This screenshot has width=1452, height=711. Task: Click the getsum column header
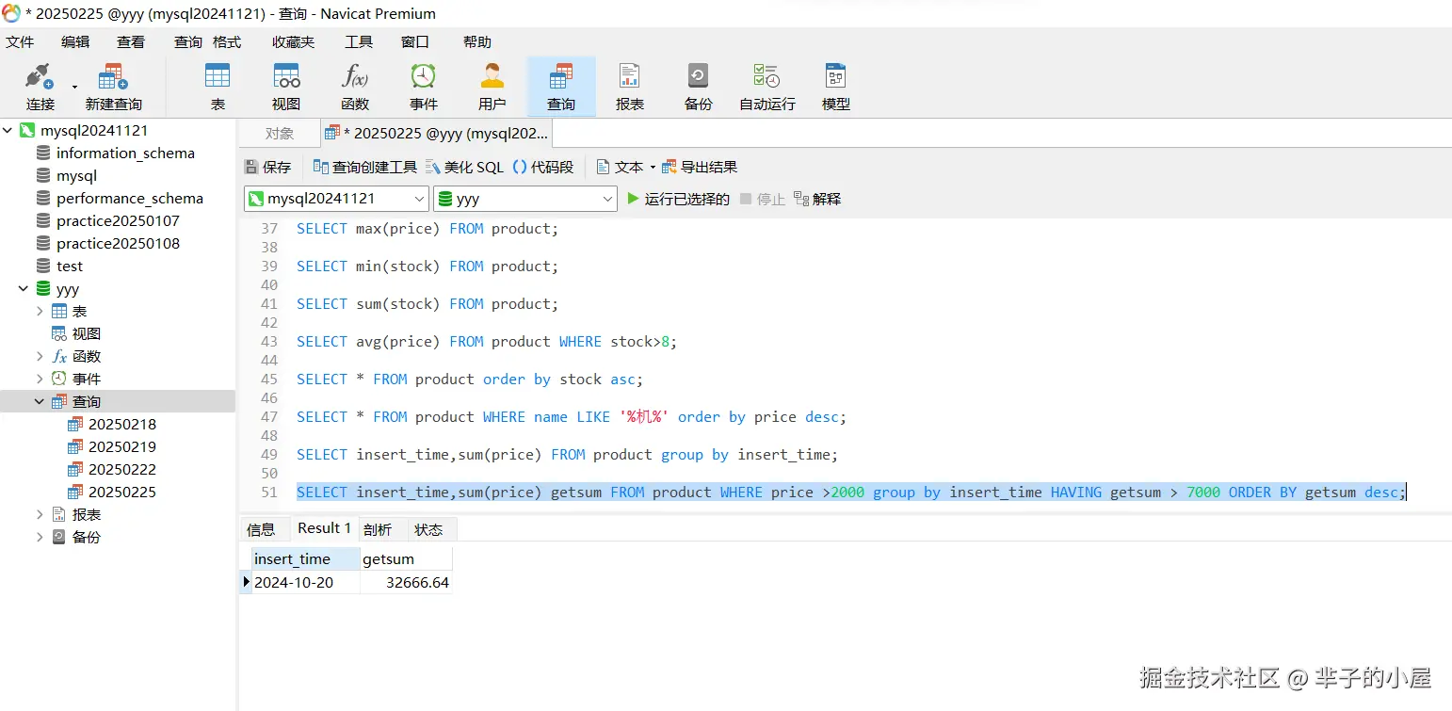click(x=406, y=558)
